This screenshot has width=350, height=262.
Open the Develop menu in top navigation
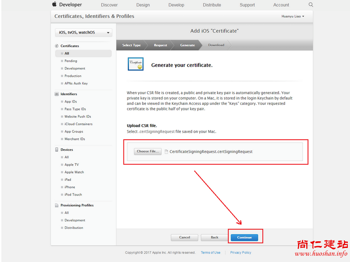pyautogui.click(x=176, y=5)
